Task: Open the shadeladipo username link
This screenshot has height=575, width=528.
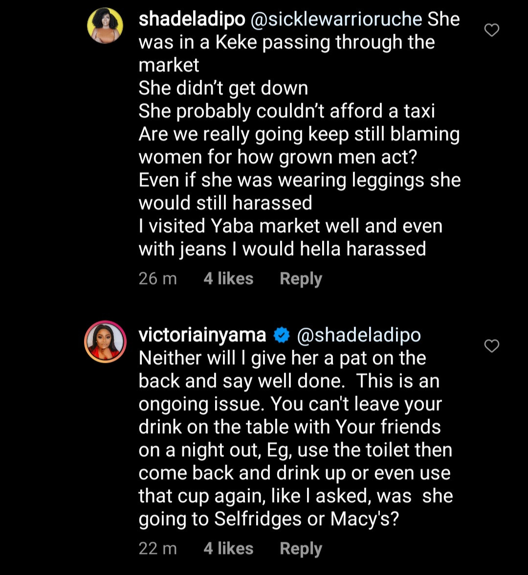Action: 192,20
